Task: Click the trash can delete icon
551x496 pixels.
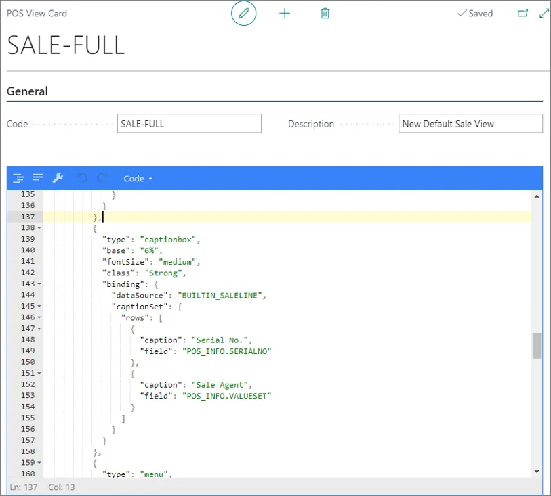Action: 325,14
